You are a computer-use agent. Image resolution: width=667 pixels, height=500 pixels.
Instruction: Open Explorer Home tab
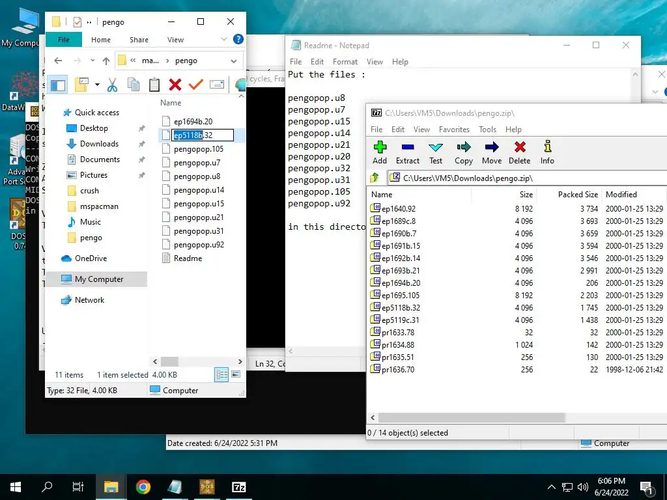(x=101, y=40)
